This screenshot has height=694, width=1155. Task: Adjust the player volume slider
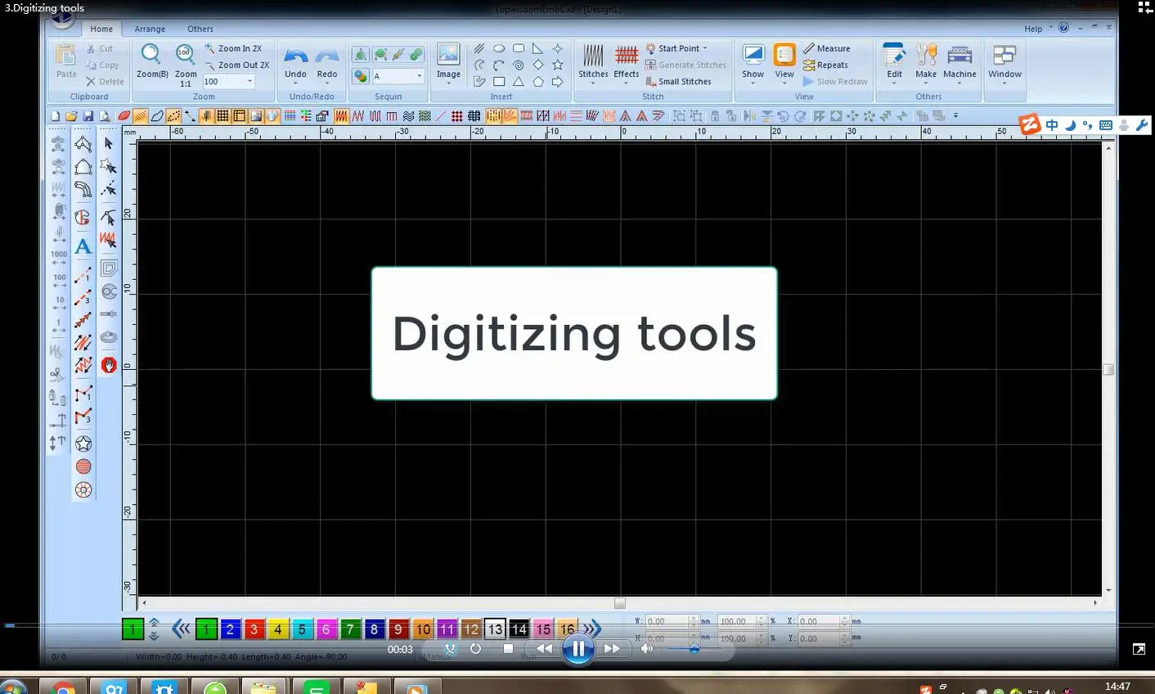click(694, 649)
